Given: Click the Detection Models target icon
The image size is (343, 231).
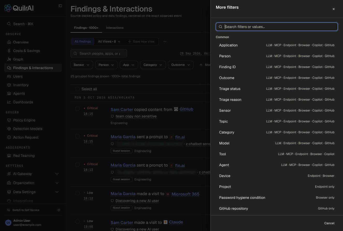Looking at the screenshot, I should [x=9, y=129].
